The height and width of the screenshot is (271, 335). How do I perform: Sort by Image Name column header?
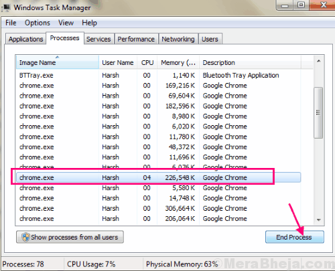coord(58,62)
